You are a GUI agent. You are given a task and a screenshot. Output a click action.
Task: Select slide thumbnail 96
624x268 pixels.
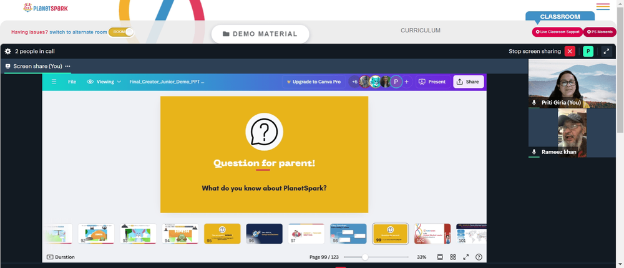tap(264, 234)
